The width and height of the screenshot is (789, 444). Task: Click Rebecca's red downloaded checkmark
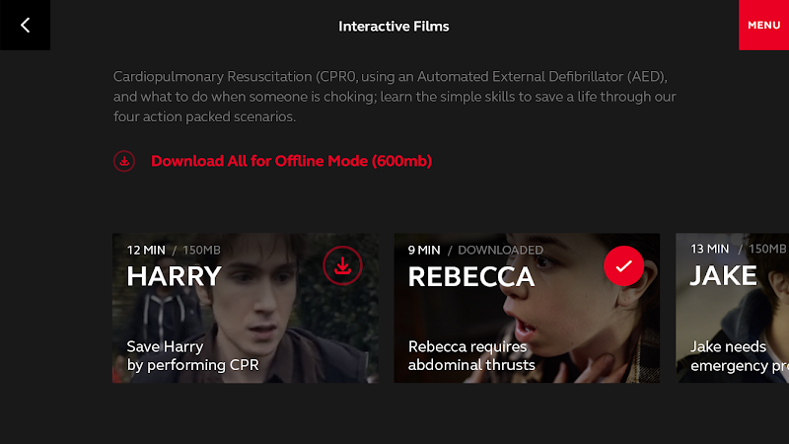point(623,265)
